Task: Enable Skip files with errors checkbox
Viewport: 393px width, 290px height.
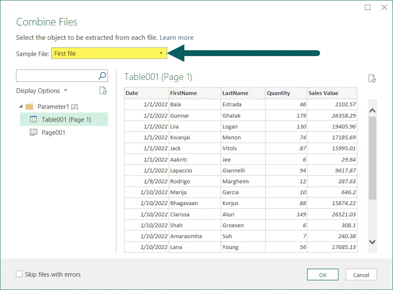Action: [19, 275]
